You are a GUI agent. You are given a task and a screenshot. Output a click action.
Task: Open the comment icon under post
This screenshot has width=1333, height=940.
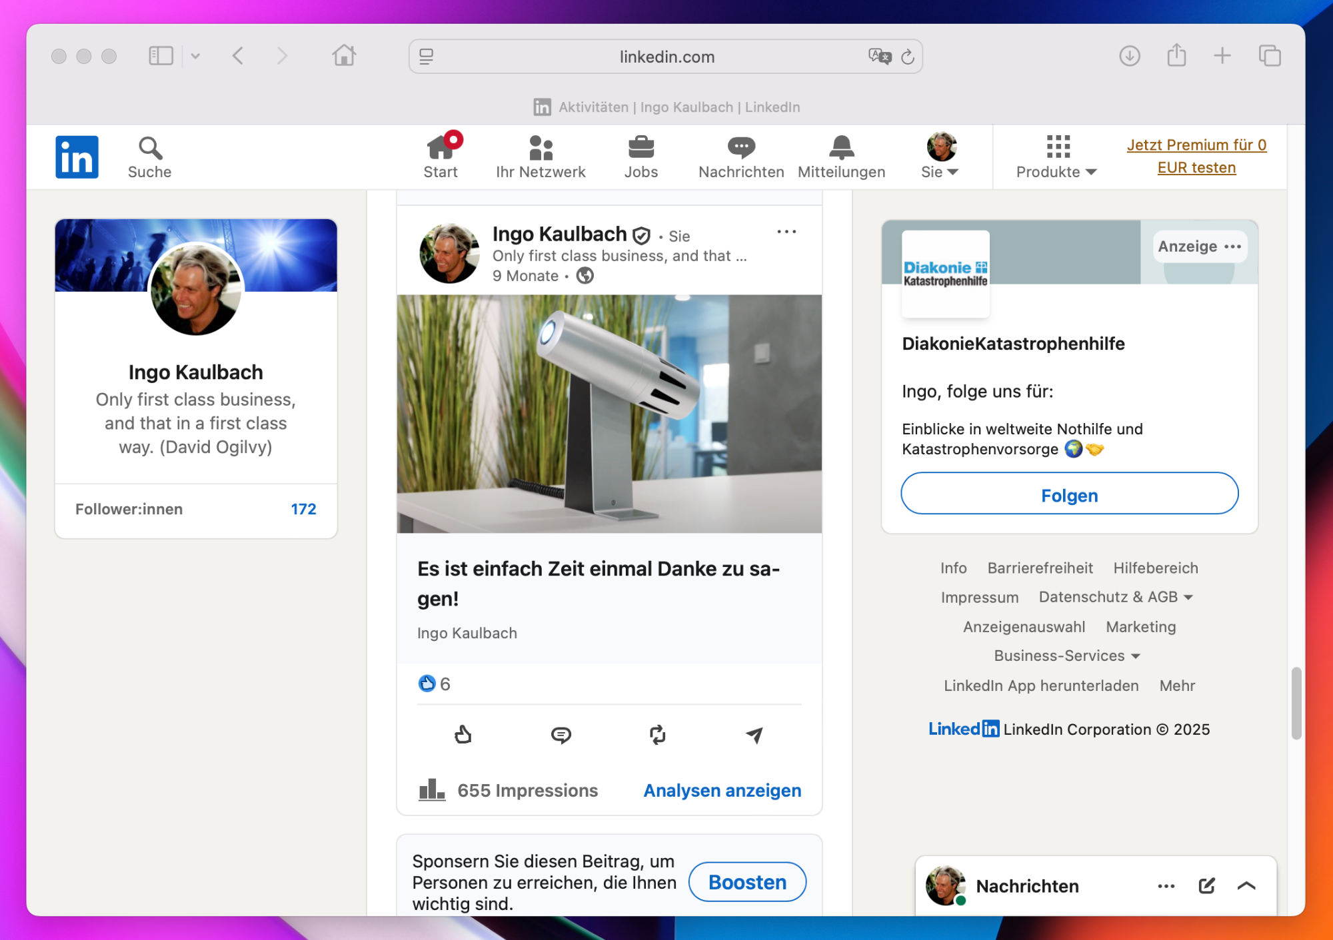point(561,735)
